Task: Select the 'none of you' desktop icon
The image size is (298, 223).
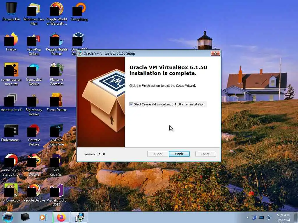Action: click(11, 165)
